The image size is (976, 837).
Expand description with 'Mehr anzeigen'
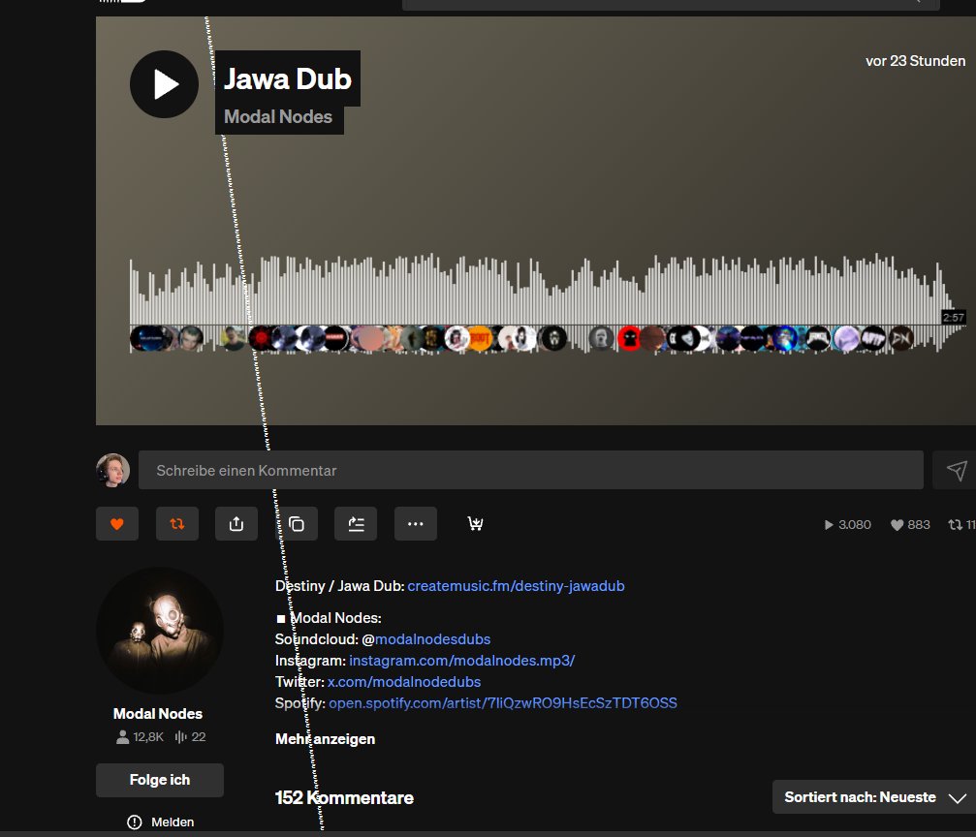click(325, 739)
